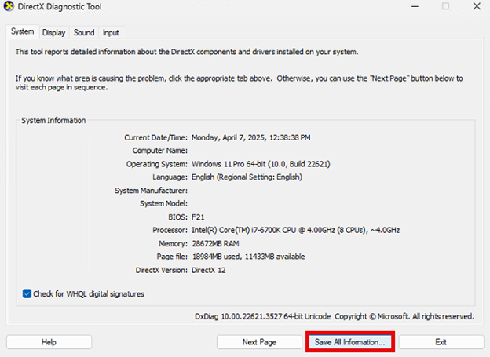Switch to the Display tab
This screenshot has height=357, width=490.
tap(54, 32)
